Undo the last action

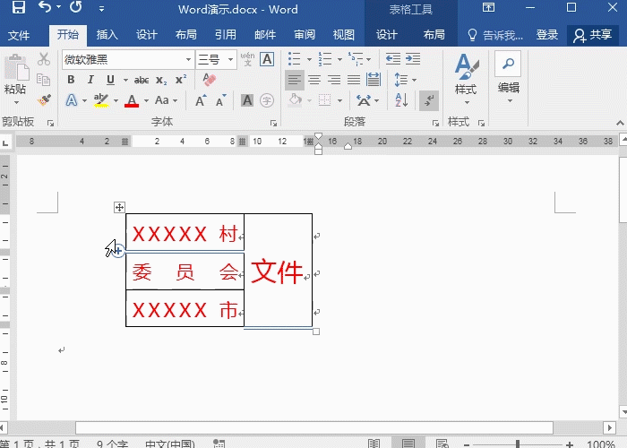(x=45, y=7)
